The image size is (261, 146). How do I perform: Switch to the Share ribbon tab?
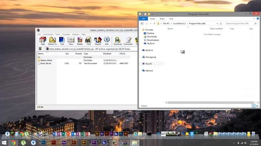point(162,19)
